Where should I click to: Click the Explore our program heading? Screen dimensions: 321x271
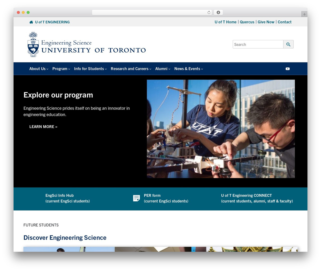click(58, 95)
